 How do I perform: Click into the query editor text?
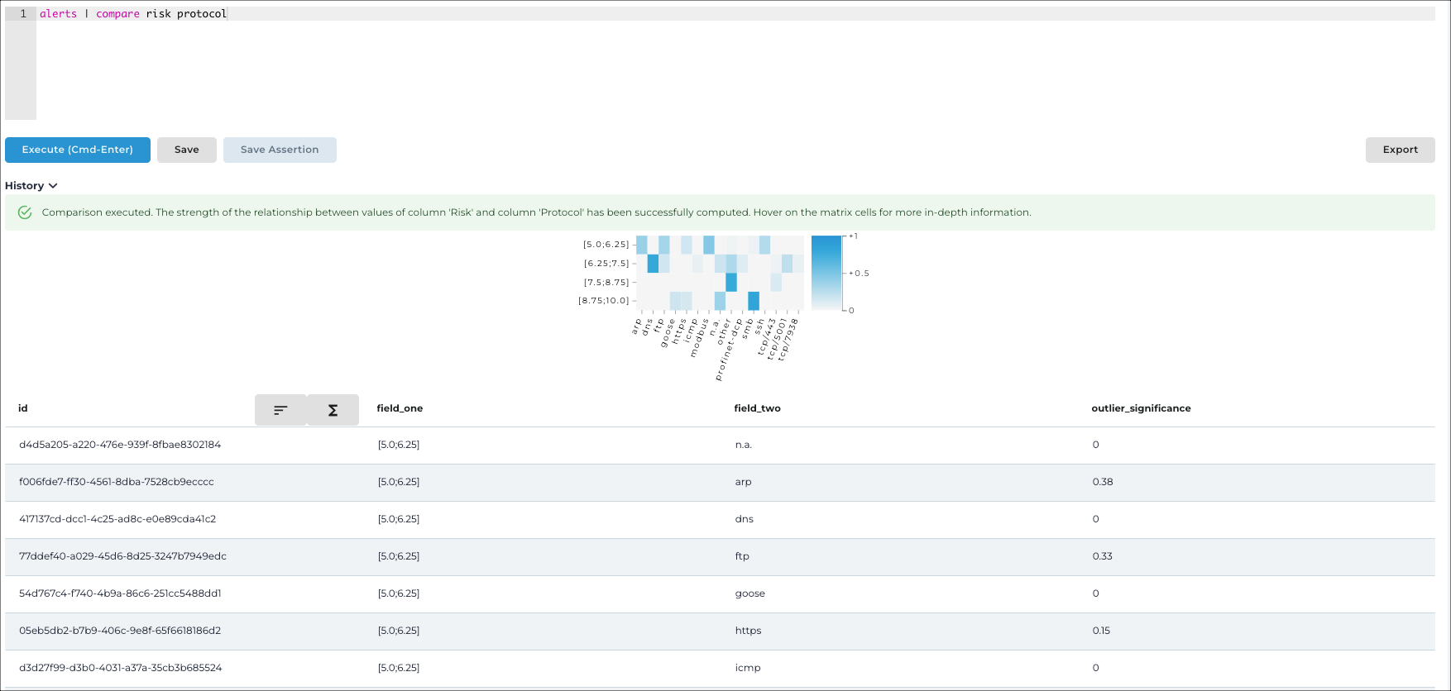pos(133,14)
